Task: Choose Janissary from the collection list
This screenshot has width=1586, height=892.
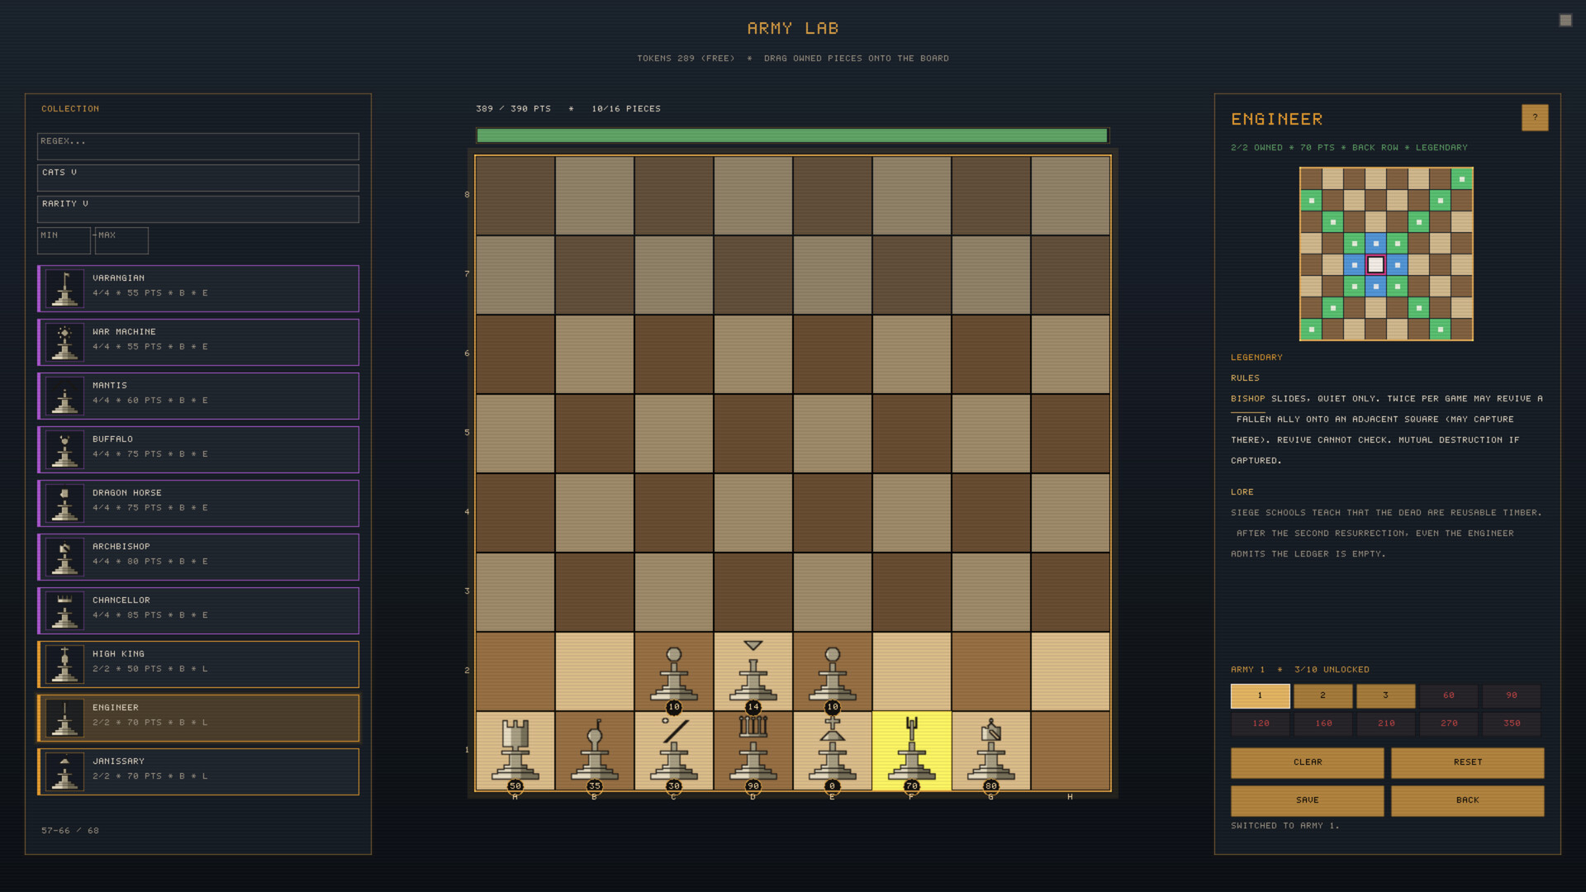Action: point(198,771)
